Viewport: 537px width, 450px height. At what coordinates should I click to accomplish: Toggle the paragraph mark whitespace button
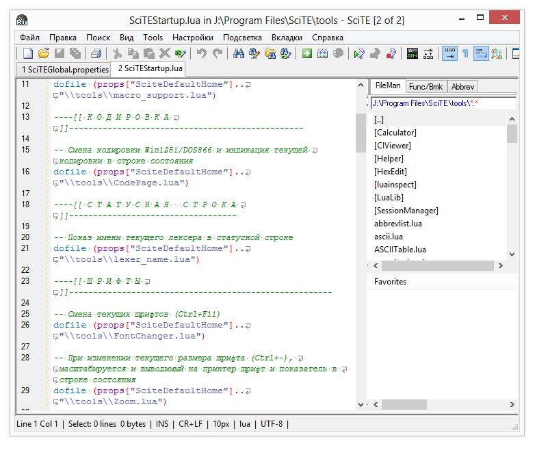coord(465,53)
